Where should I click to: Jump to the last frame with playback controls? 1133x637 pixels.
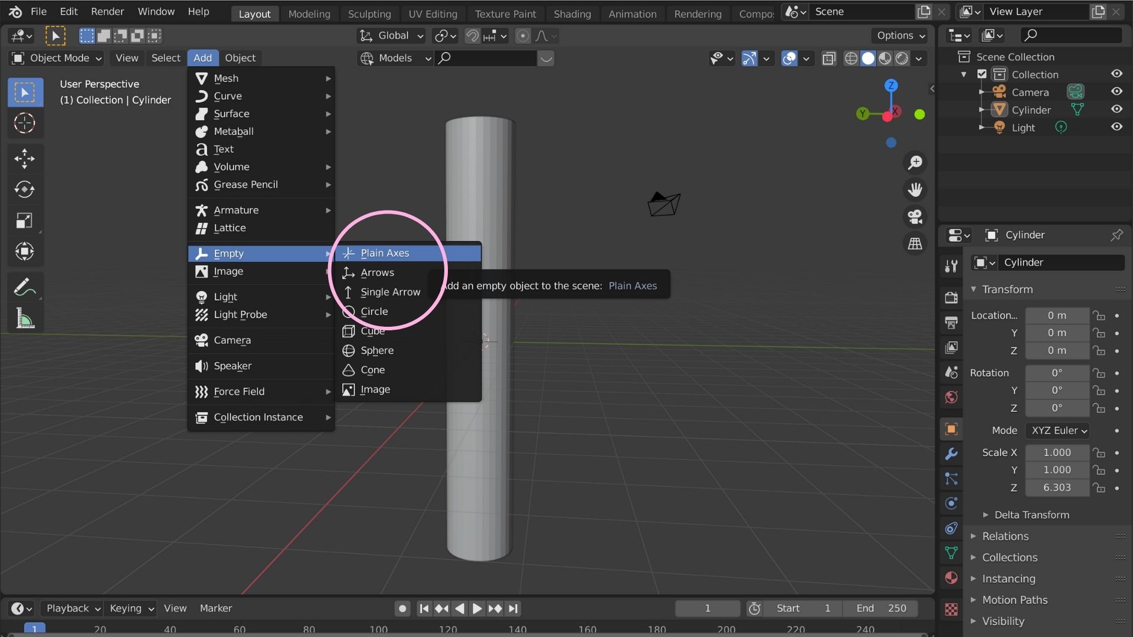click(x=513, y=608)
